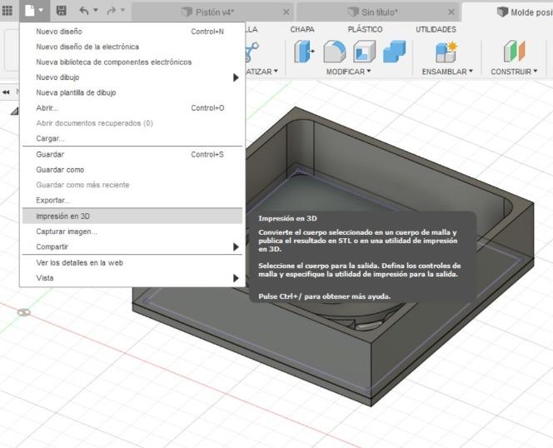
Task: Choose Capturar imagen... menu entry
Action: coord(132,231)
